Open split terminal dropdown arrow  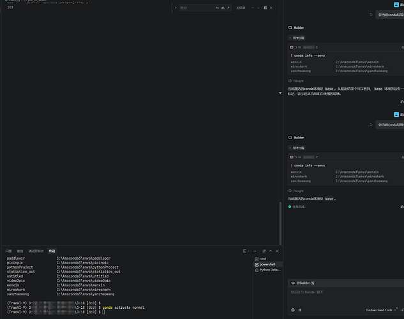coord(249,251)
